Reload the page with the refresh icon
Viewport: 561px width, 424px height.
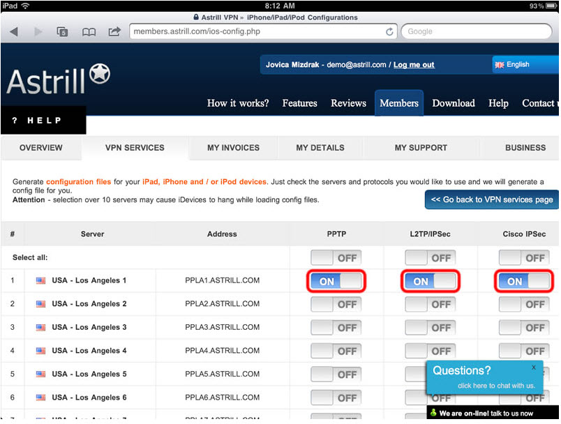pyautogui.click(x=389, y=32)
